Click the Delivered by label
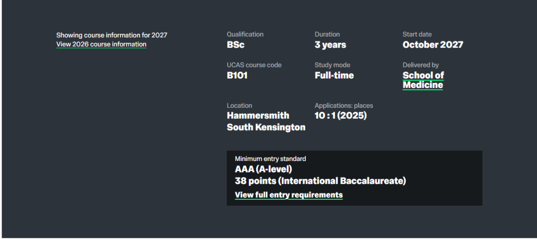This screenshot has width=537, height=239. pos(421,65)
